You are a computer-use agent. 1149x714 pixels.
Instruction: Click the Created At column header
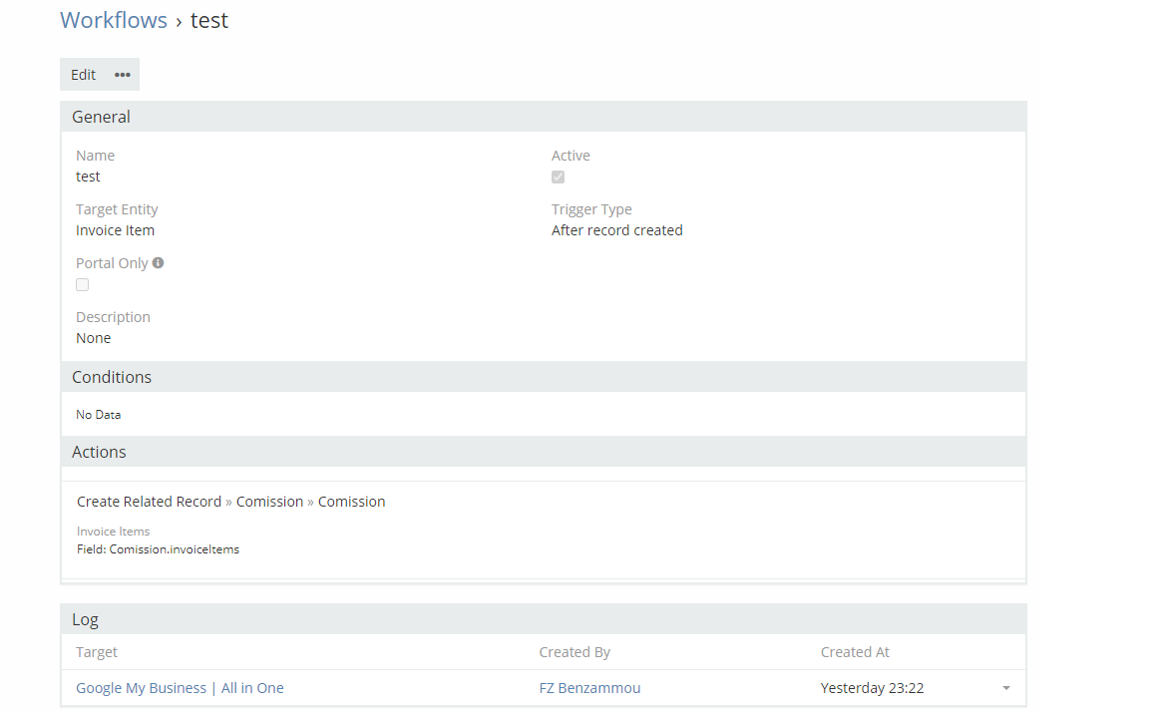[x=855, y=652]
